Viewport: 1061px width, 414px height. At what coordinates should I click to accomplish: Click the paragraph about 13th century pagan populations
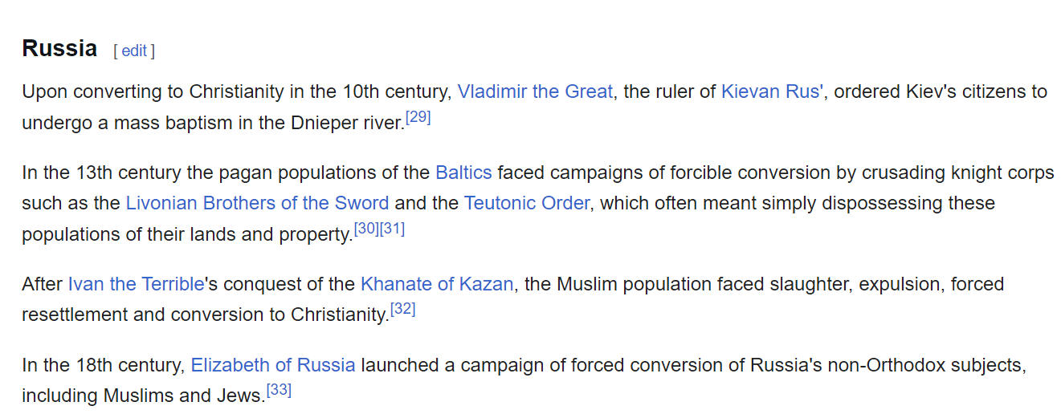click(x=537, y=203)
